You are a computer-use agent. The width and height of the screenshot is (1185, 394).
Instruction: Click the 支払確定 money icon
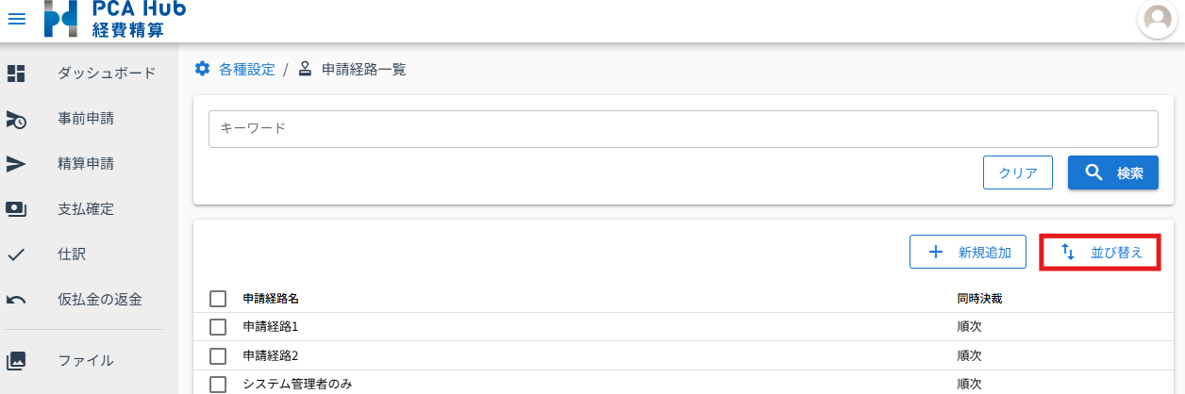point(16,209)
